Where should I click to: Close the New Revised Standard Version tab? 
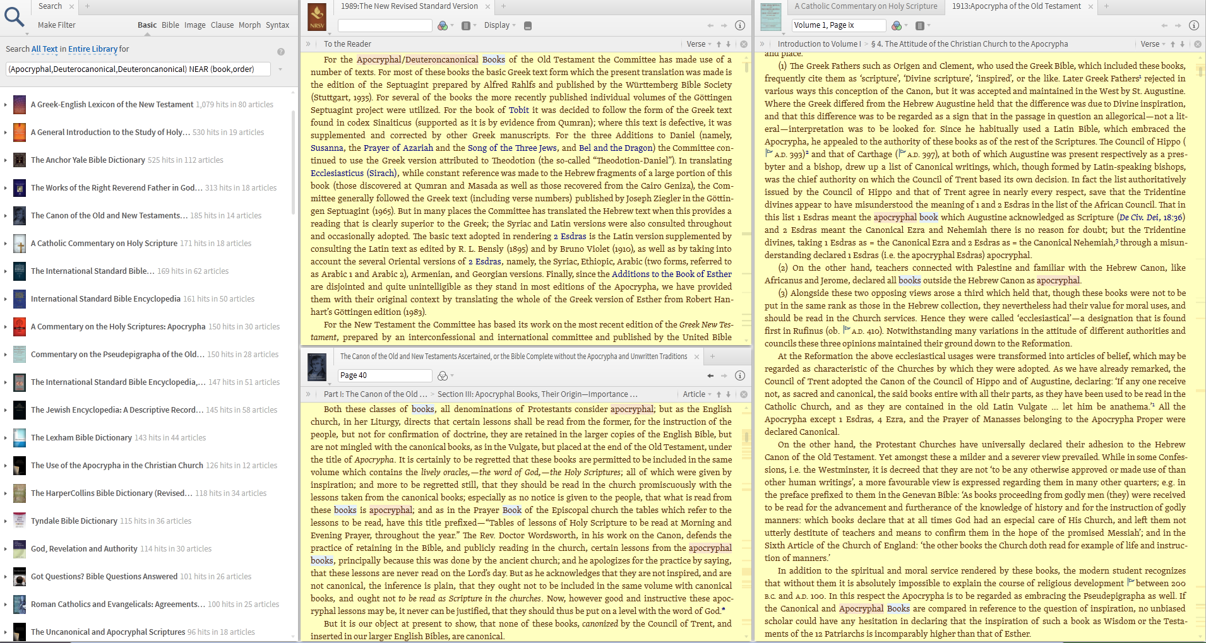pyautogui.click(x=487, y=6)
